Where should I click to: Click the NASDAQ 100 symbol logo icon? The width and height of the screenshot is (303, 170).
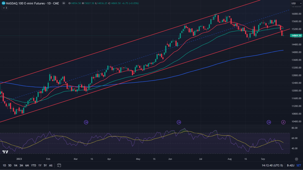3,3
